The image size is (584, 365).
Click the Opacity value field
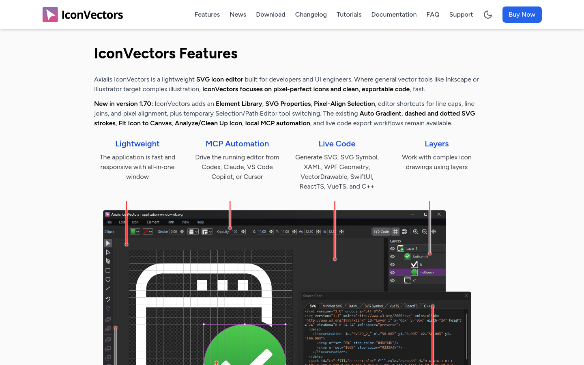pos(236,232)
